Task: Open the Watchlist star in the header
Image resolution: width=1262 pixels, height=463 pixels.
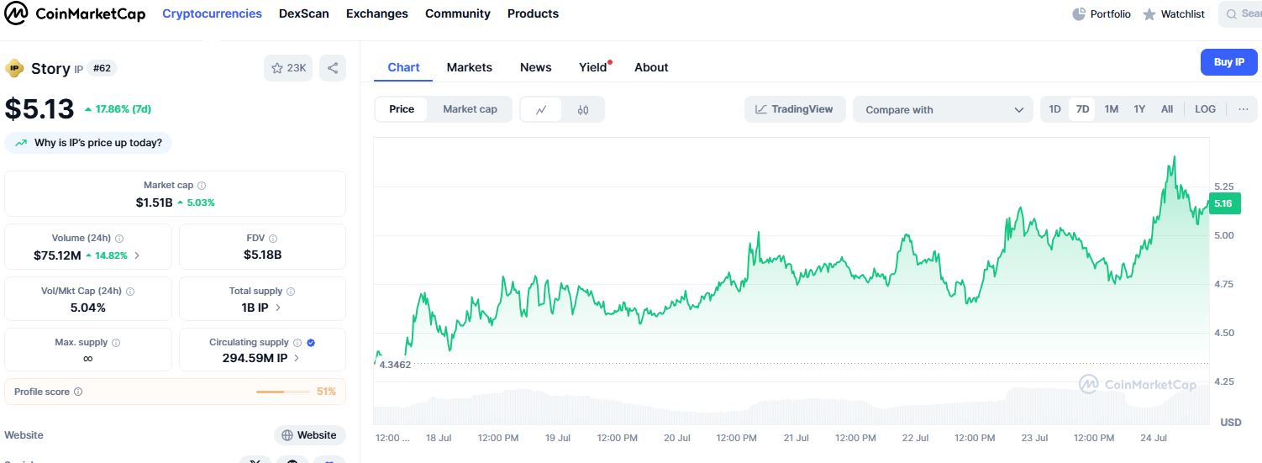Action: 1149,14
